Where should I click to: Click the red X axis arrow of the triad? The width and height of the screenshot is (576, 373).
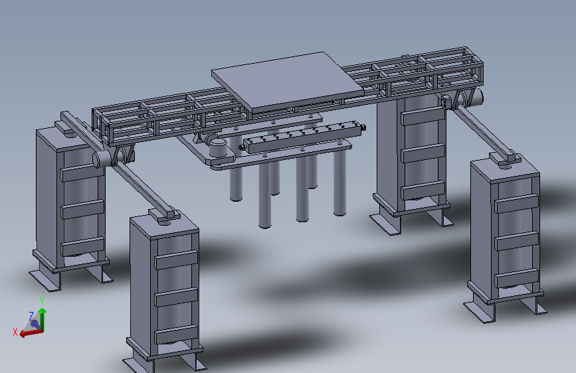click(x=30, y=333)
